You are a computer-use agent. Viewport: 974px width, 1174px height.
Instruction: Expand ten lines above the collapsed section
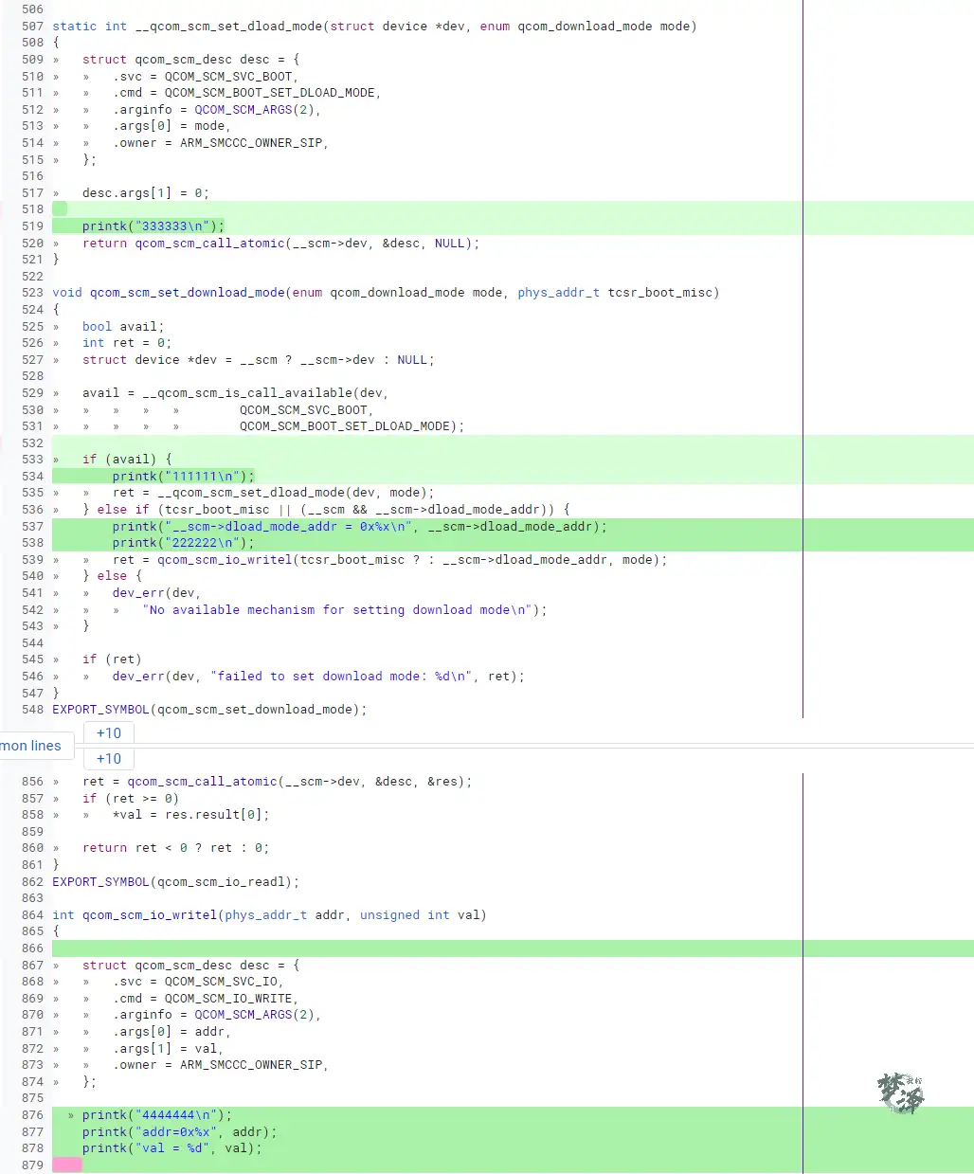click(x=109, y=732)
